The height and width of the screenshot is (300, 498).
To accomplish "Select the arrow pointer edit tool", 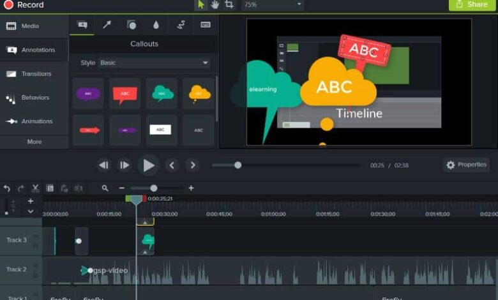I will 201,4.
